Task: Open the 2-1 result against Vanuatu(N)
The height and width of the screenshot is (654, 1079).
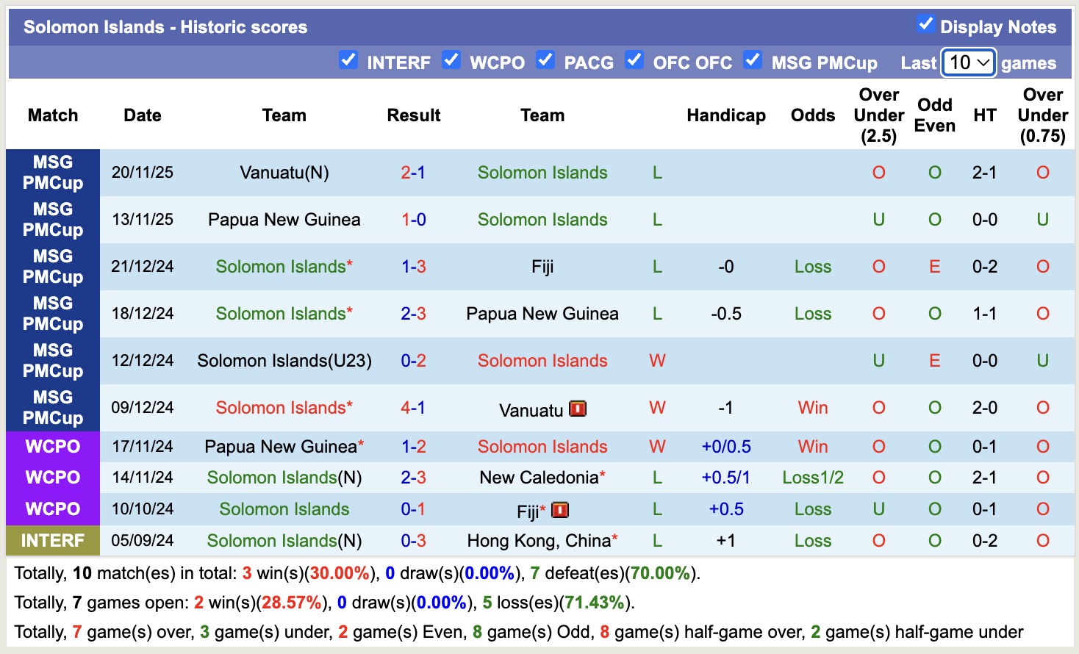Action: click(x=413, y=173)
